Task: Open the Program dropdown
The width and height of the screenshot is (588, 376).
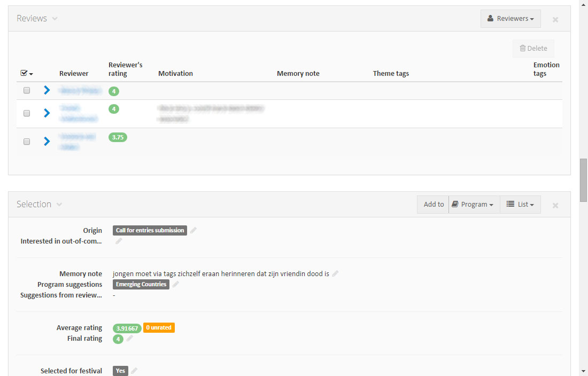Action: click(x=474, y=205)
